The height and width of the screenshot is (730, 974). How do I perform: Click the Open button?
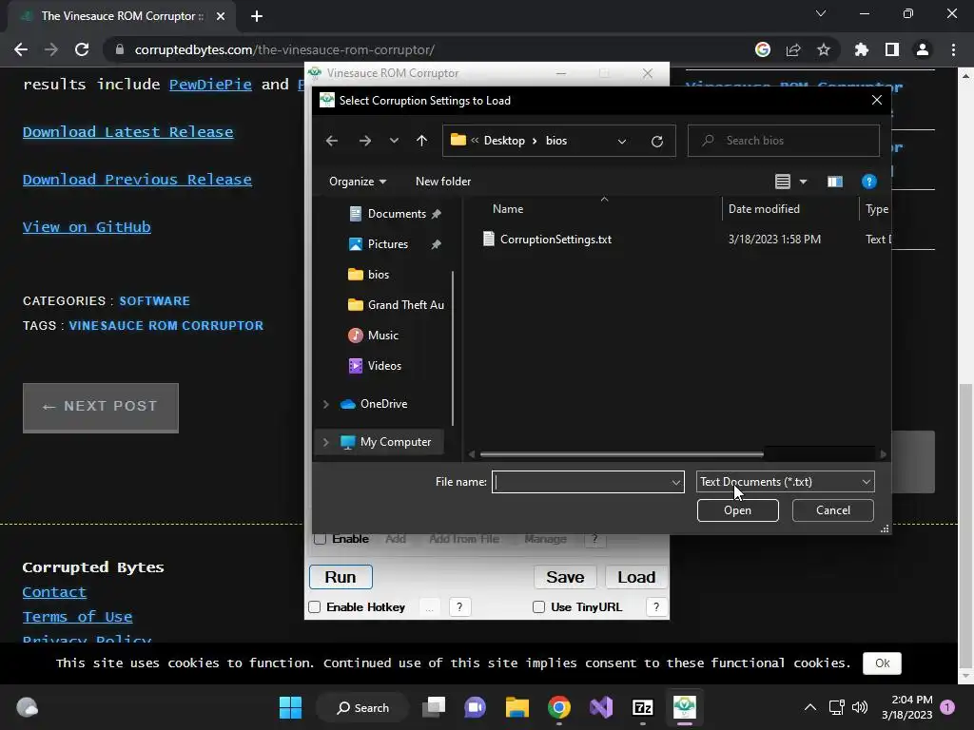(x=737, y=510)
